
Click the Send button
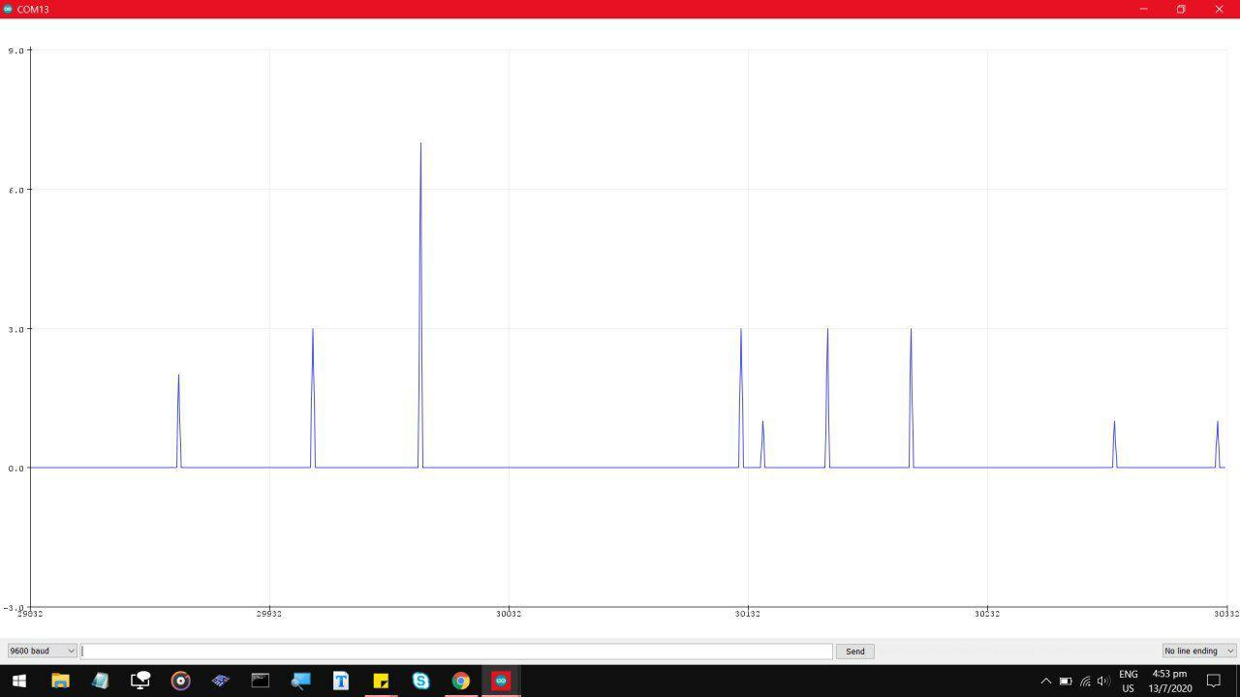(x=855, y=652)
